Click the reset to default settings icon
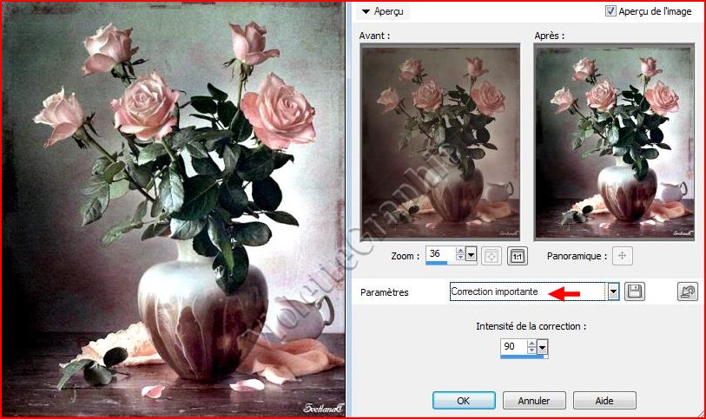 687,291
